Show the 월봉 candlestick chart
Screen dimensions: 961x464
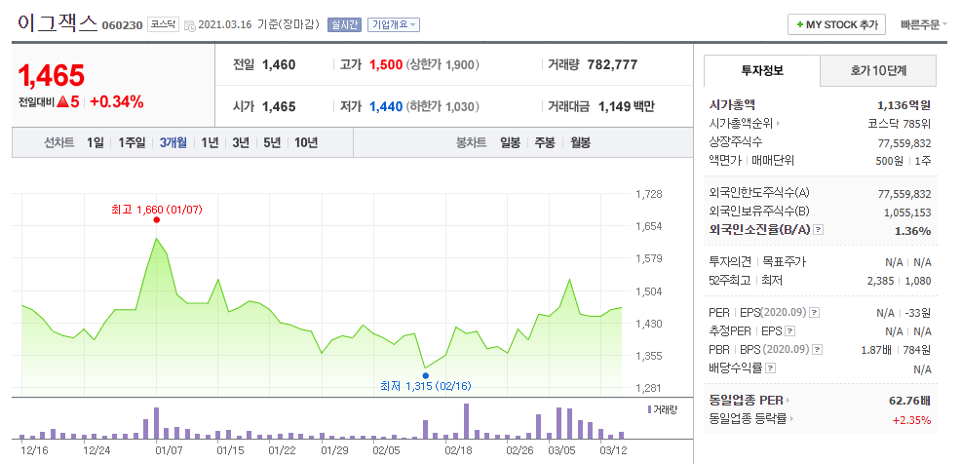coord(580,143)
